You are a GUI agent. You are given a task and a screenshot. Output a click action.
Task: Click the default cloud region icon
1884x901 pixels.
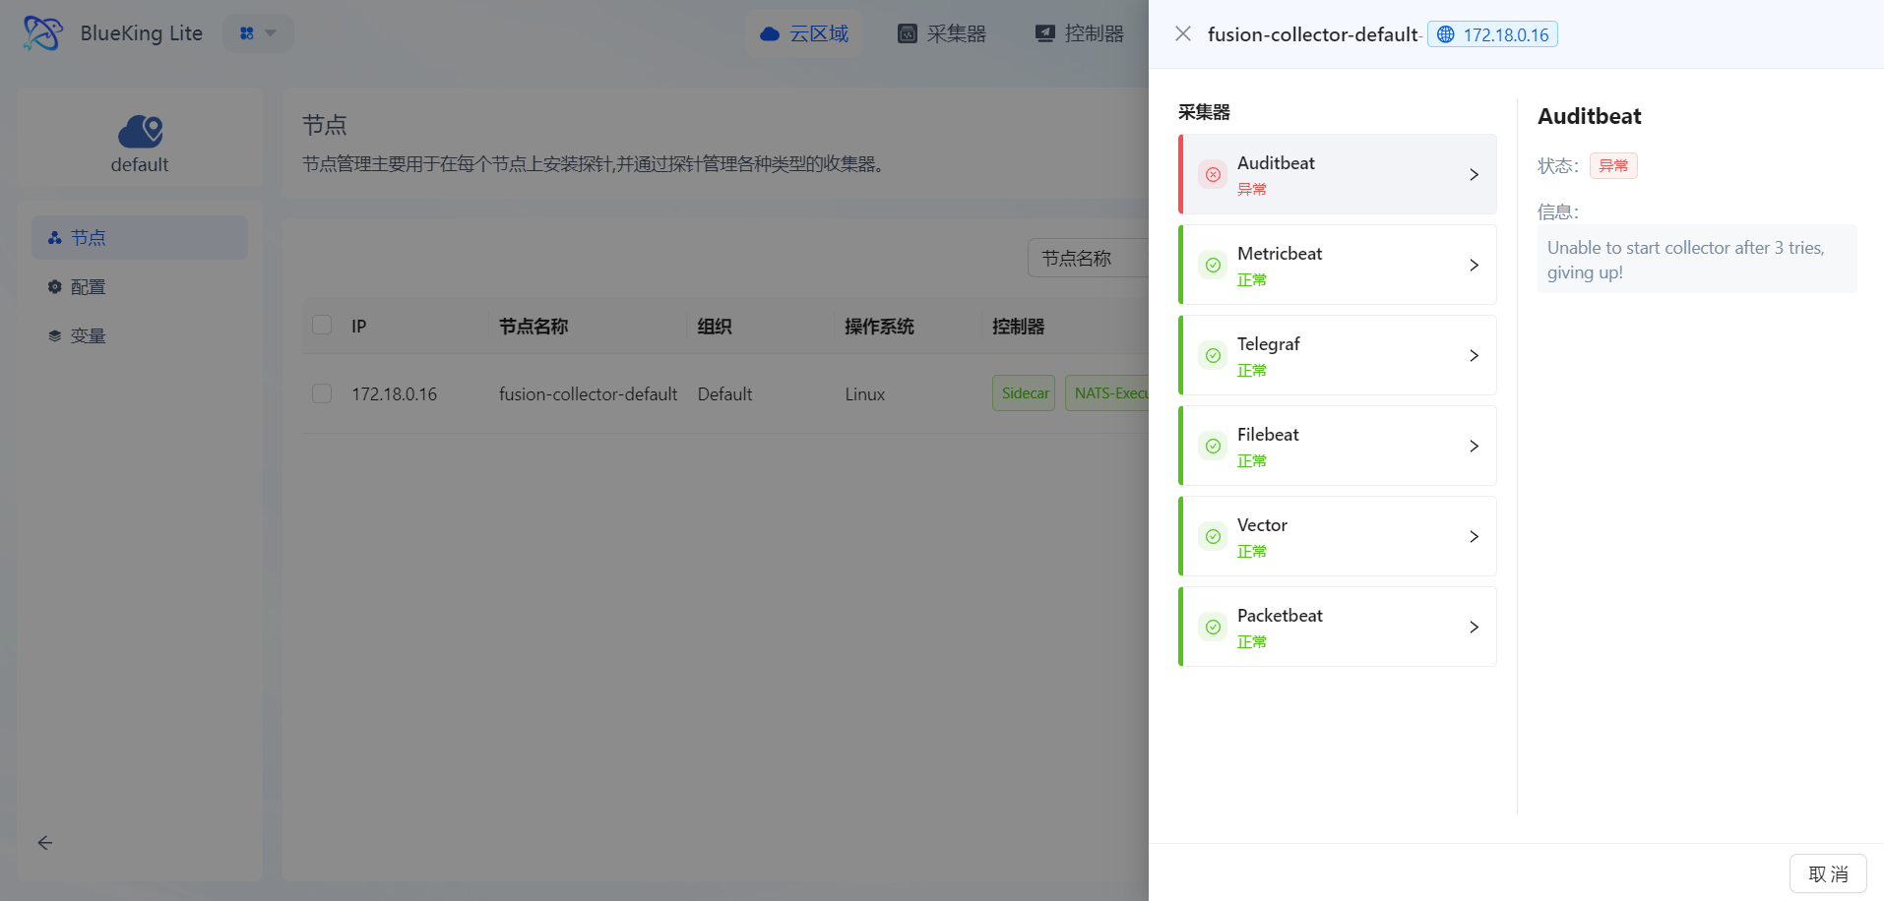[140, 131]
